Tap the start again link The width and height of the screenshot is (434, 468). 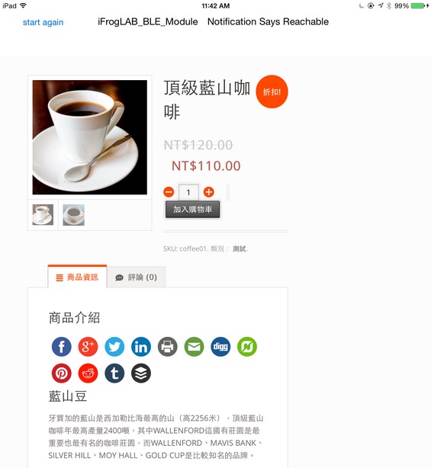(43, 22)
